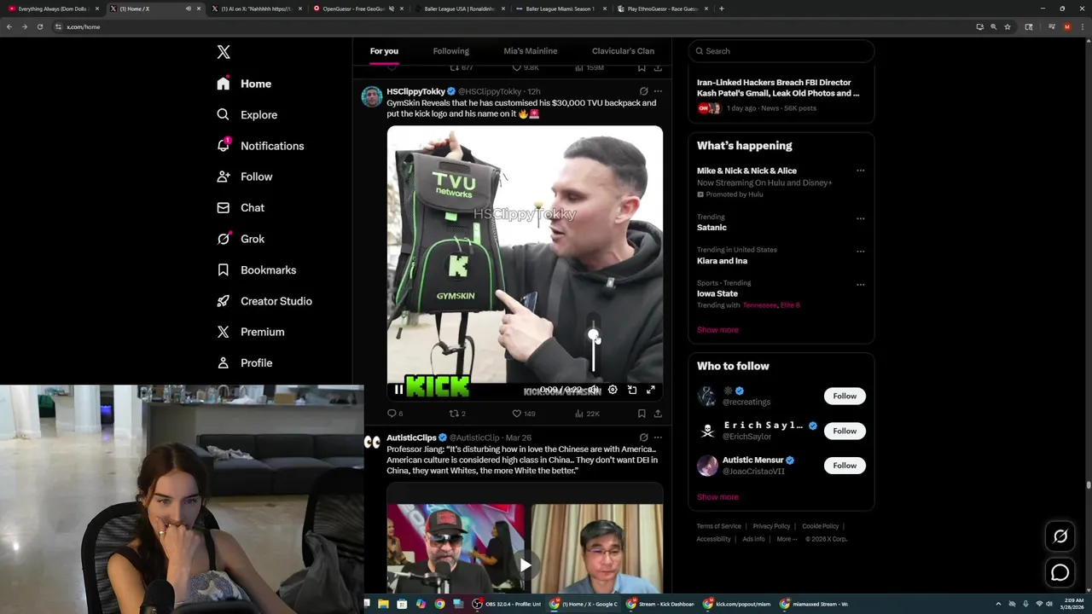Repost the HSClippyTokky post

tap(457, 414)
